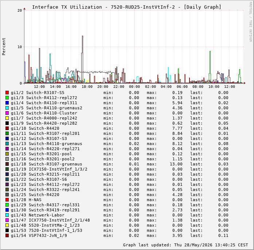Click the Graph last updated timestamp
Image resolution: width=254 pixels, height=250 pixels.
pos(185,245)
